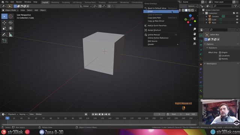Choose Assign Shortcut in the context menu

click(161, 30)
